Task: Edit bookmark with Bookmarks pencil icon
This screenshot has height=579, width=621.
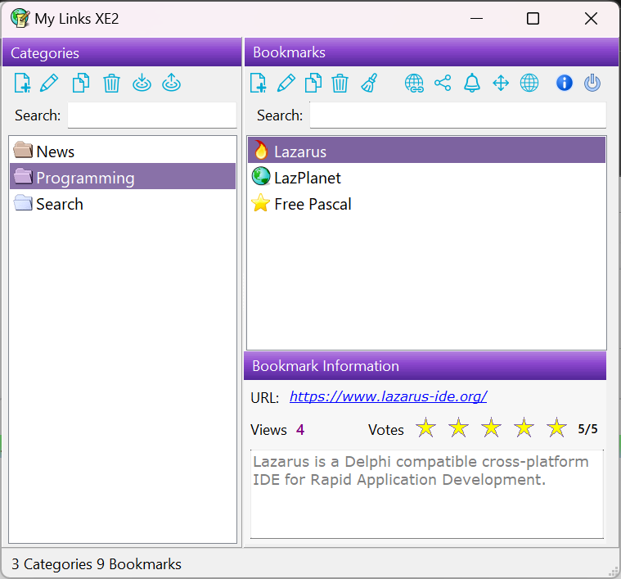Action: click(286, 84)
